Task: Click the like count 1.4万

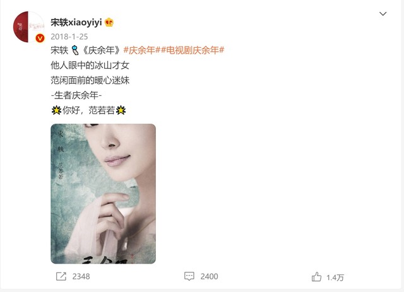Action: pyautogui.click(x=335, y=277)
